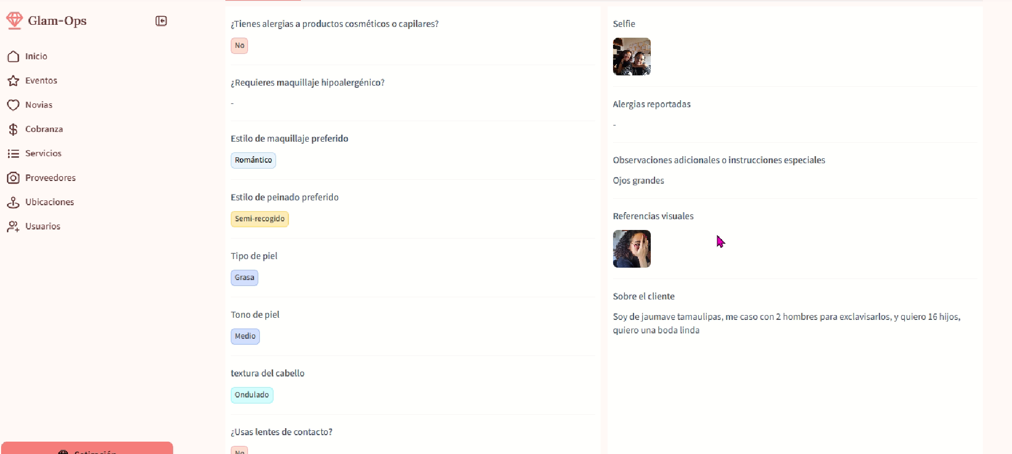This screenshot has height=454, width=1012.
Task: Click the Glam-Ops diamond logo icon
Action: 15,20
